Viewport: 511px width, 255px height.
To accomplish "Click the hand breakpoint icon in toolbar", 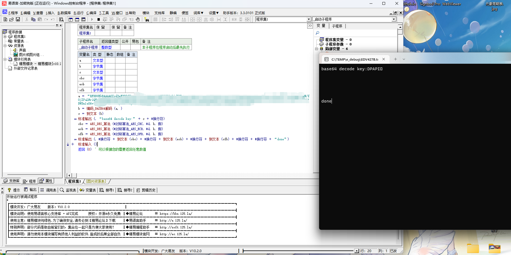I will pyautogui.click(x=138, y=19).
